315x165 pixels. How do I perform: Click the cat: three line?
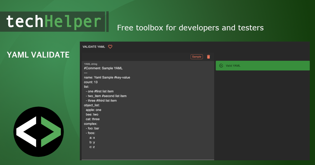pyautogui.click(x=93, y=119)
